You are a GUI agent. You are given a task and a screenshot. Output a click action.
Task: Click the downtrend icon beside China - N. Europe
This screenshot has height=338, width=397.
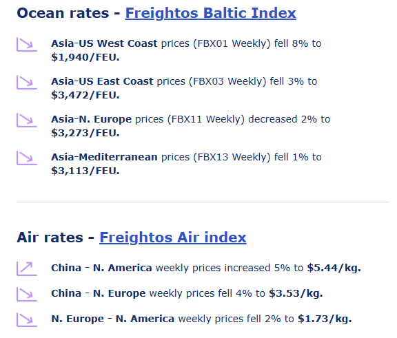(27, 294)
